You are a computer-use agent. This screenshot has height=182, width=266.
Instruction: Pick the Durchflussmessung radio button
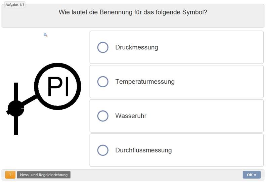click(x=103, y=150)
